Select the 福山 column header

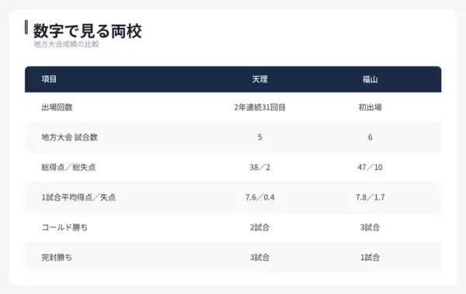370,79
